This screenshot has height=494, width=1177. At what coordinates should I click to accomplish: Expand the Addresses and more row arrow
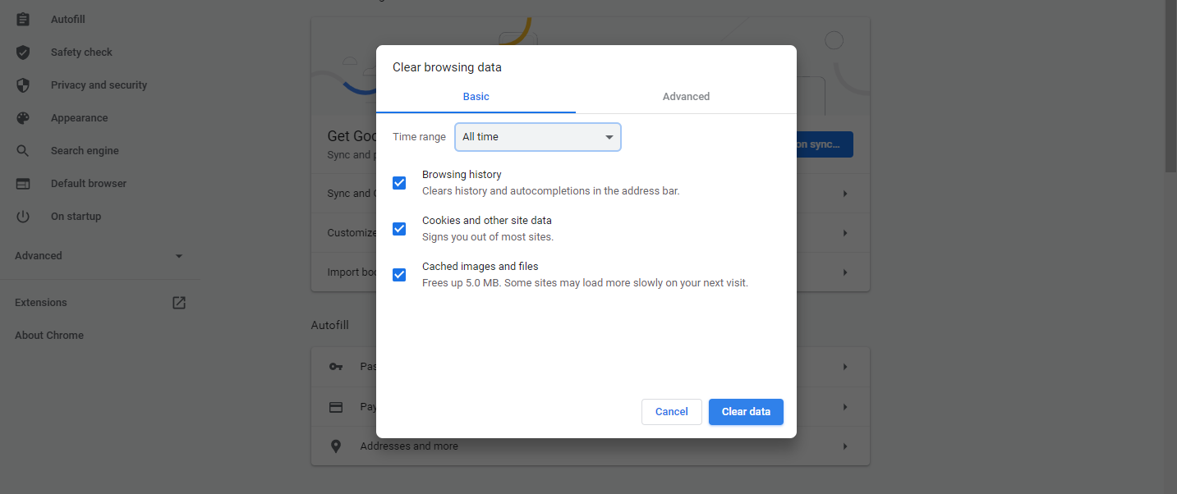point(844,446)
